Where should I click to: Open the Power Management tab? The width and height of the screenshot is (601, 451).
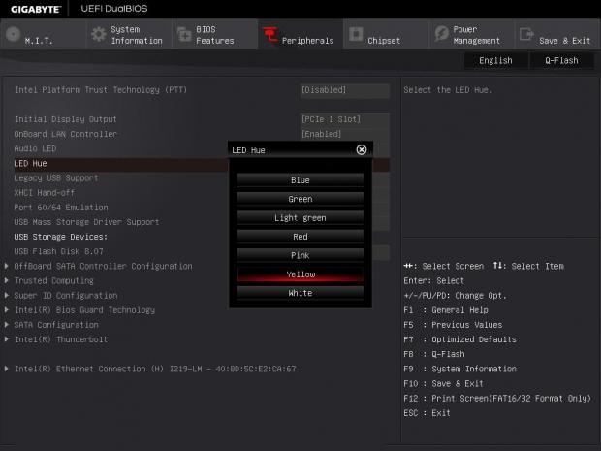tap(472, 35)
